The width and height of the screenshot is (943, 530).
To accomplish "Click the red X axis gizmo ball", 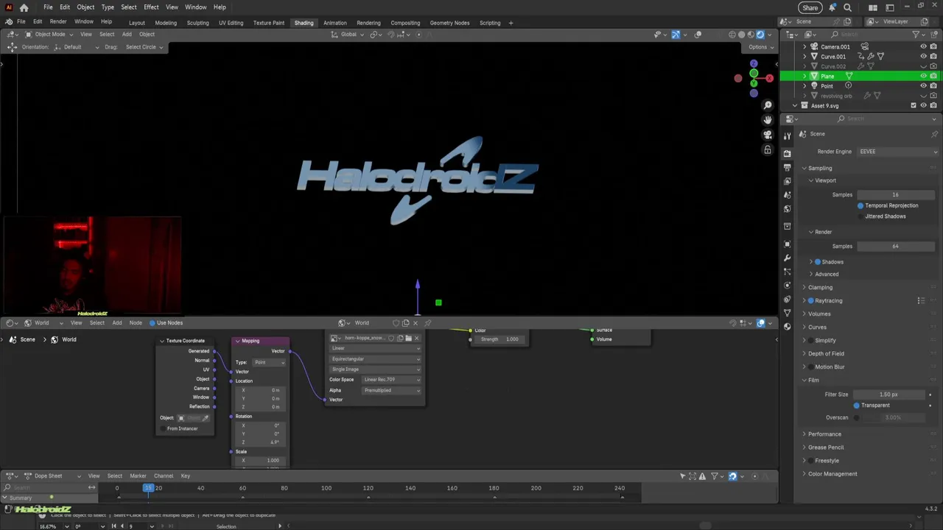I will pyautogui.click(x=769, y=78).
